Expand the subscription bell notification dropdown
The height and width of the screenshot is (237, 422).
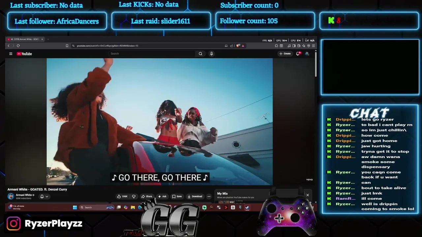click(x=47, y=197)
